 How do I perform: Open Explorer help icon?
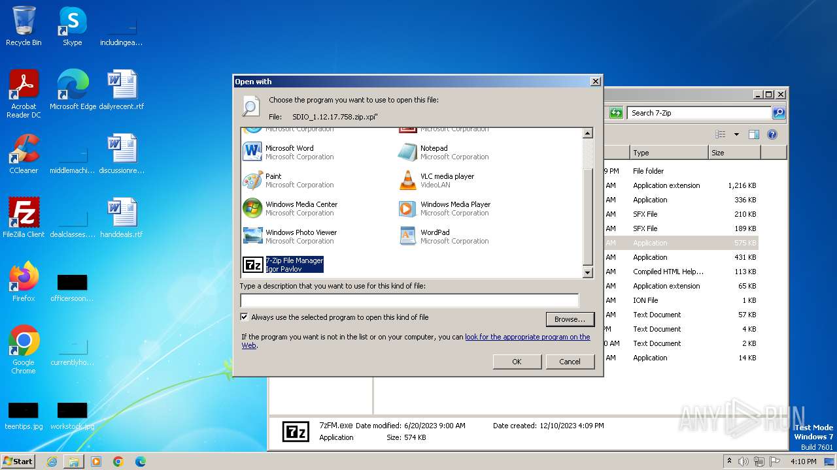772,134
